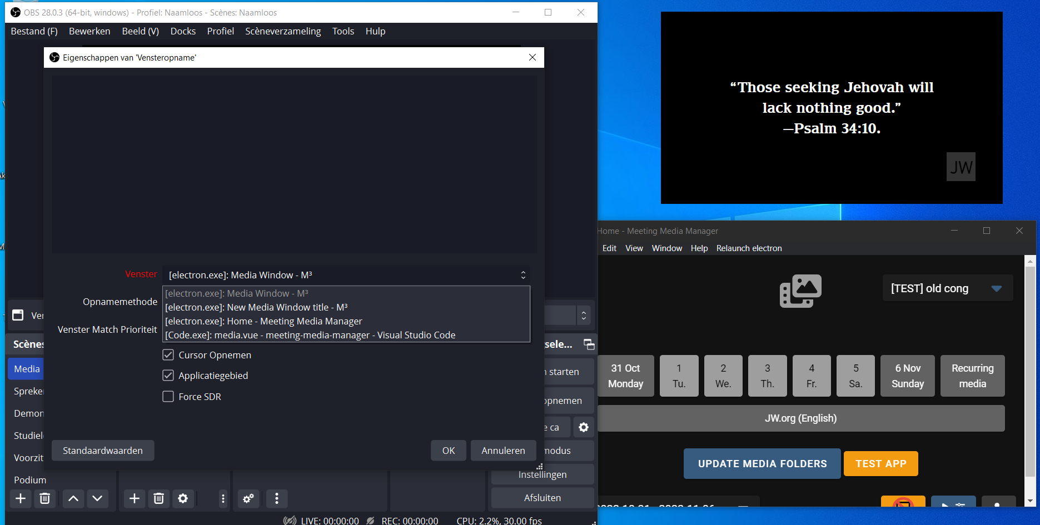
Task: Open the Venster selection dropdown
Action: pyautogui.click(x=346, y=274)
